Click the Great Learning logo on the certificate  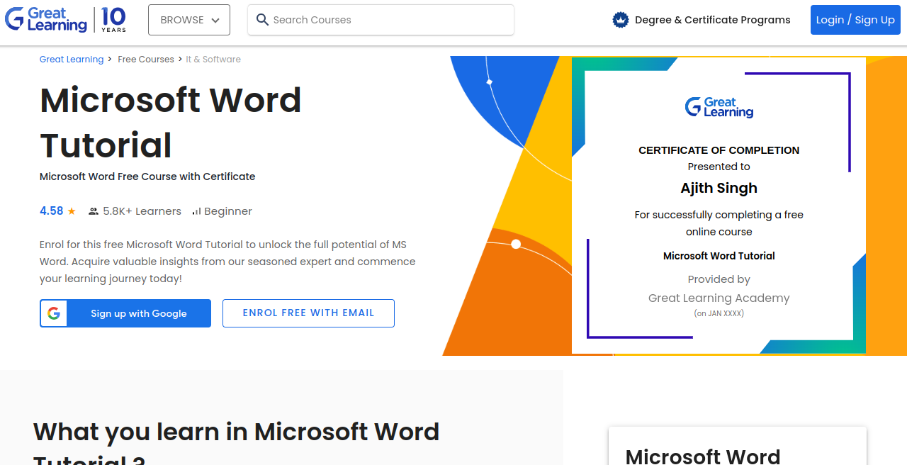coord(719,107)
